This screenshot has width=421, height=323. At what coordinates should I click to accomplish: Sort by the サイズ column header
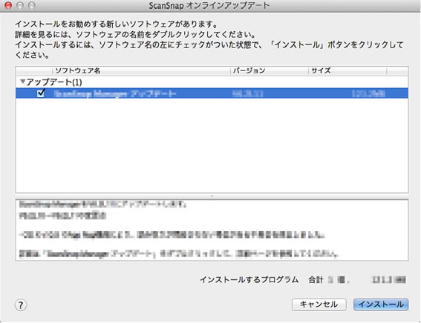point(347,70)
